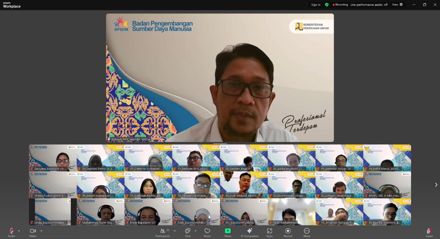Expand the arrow next to Participants
The height and width of the screenshot is (239, 440).
(175, 231)
